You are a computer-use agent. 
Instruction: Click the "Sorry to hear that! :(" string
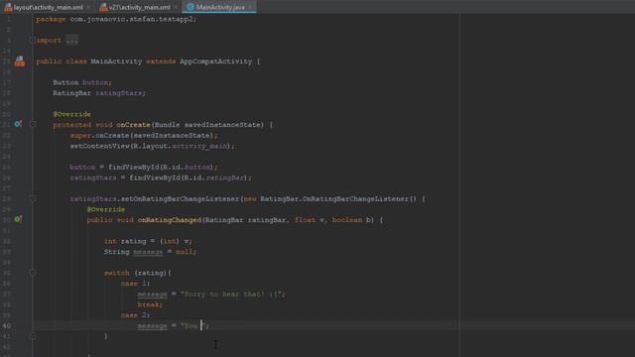coord(232,294)
